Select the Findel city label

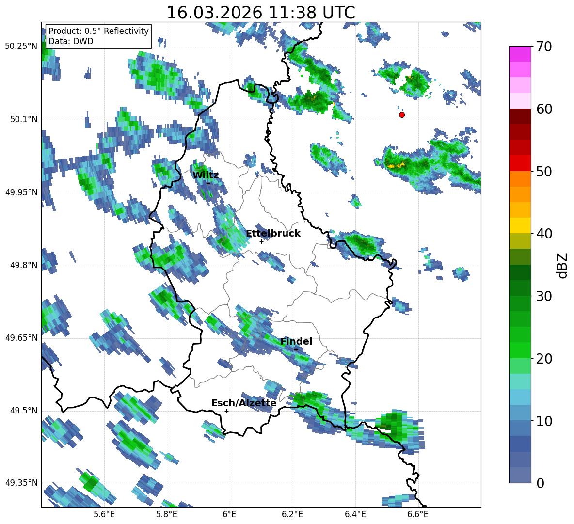click(x=296, y=341)
